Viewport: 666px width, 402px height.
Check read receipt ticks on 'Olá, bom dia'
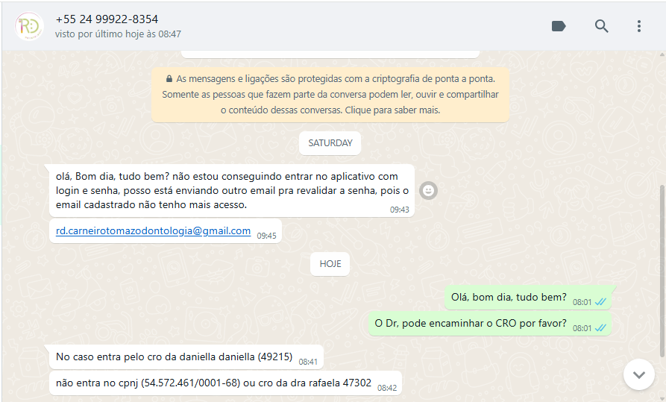click(600, 302)
